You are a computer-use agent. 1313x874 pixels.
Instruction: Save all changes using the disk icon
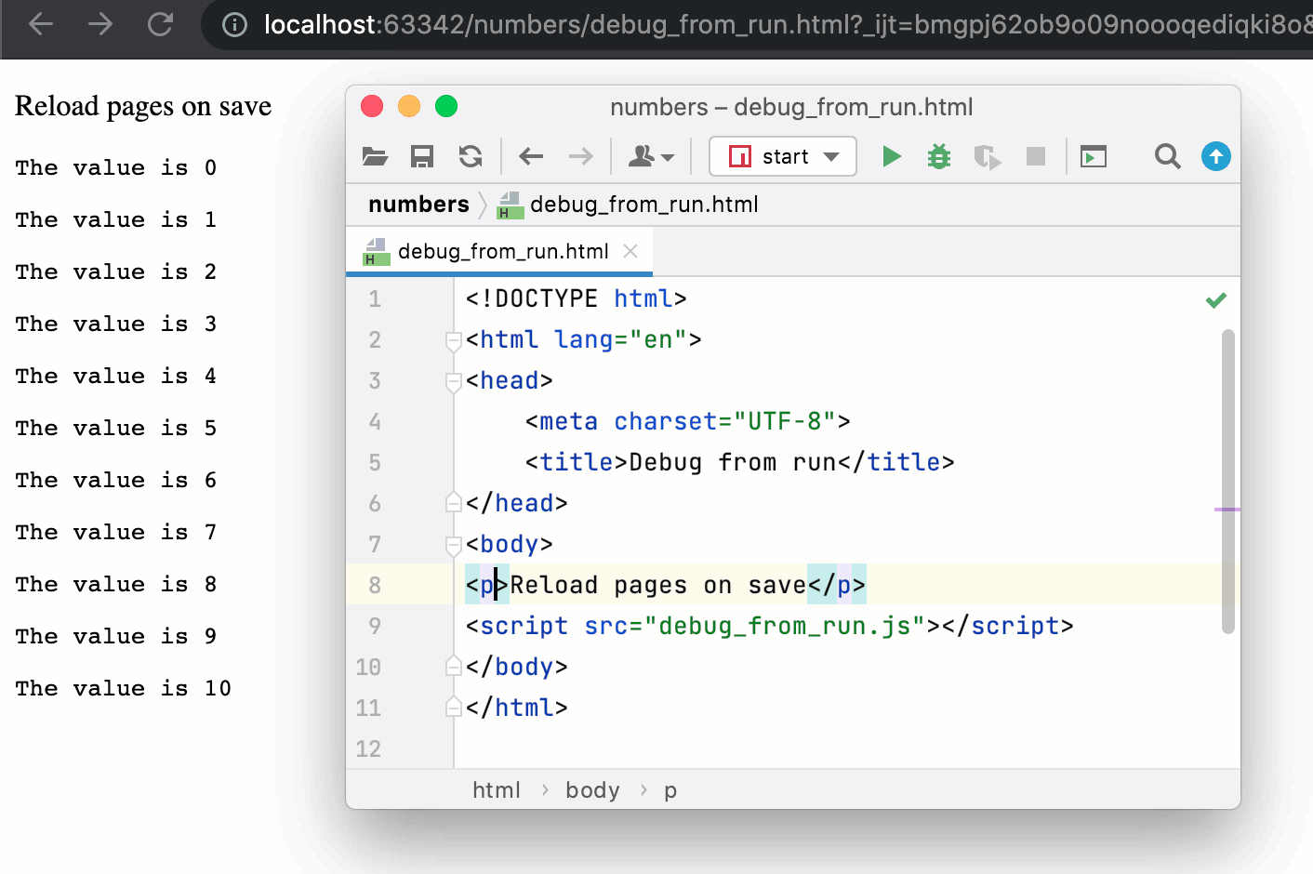pyautogui.click(x=421, y=156)
